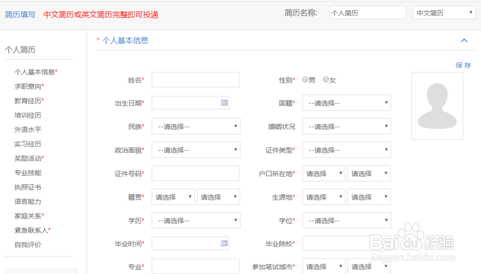This screenshot has width=481, height=274.
Task: Open the 学历 dropdown
Action: click(196, 220)
